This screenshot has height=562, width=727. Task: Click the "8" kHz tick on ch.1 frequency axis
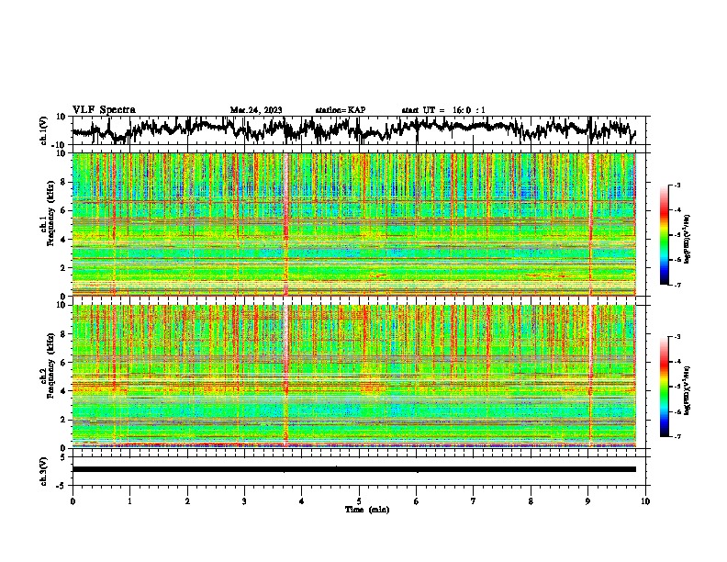[64, 182]
